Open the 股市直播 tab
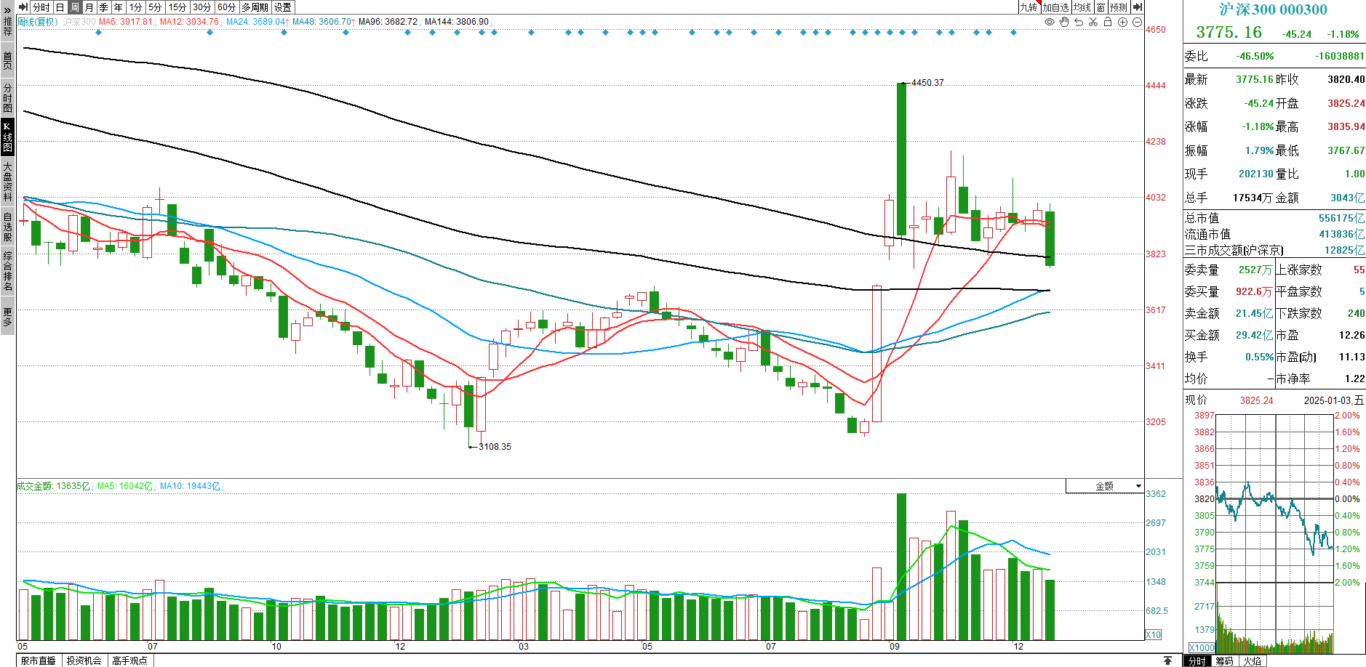The image size is (1366, 667). [39, 660]
